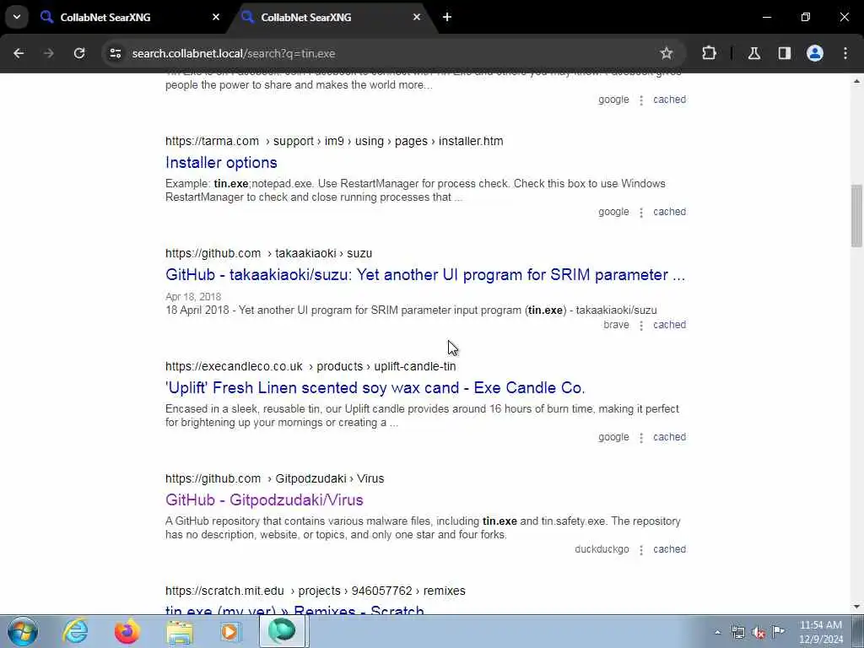Click the scrollbar up arrow

click(x=856, y=81)
